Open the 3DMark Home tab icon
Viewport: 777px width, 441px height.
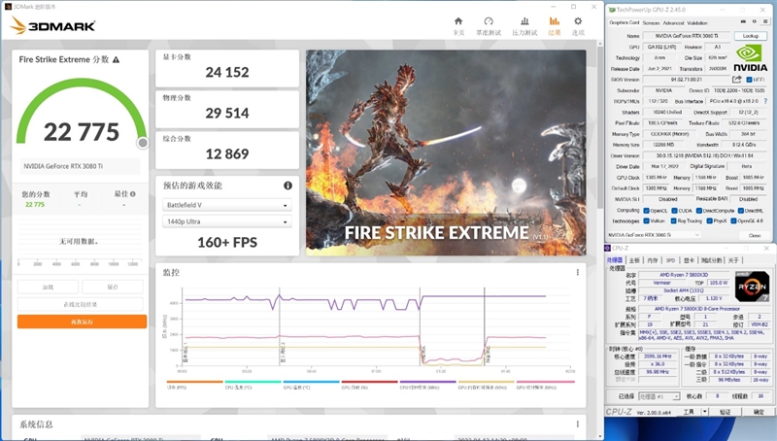pyautogui.click(x=458, y=21)
